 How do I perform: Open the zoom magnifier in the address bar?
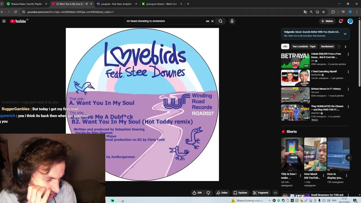coord(311,12)
